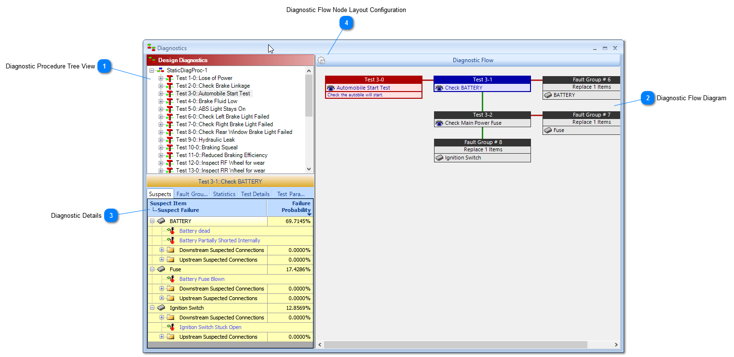Click the chip icon in Fault Group # 6

click(x=548, y=95)
